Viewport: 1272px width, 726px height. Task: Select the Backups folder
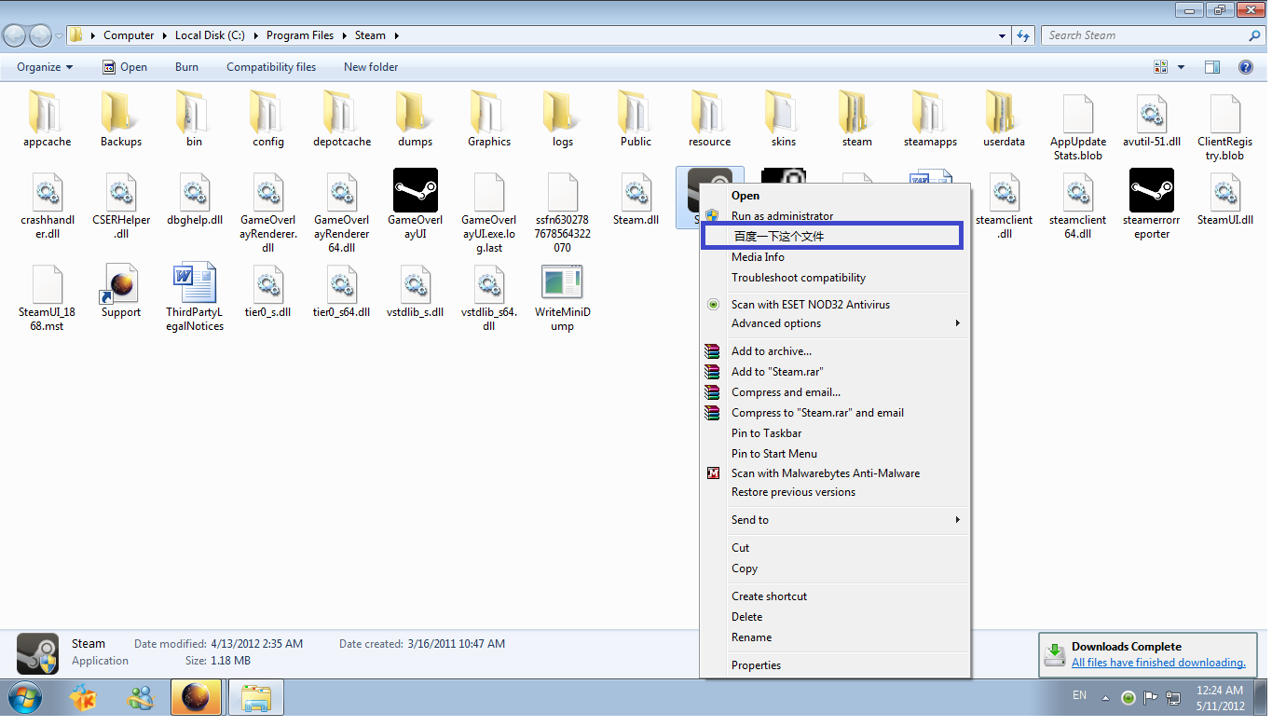(x=121, y=119)
